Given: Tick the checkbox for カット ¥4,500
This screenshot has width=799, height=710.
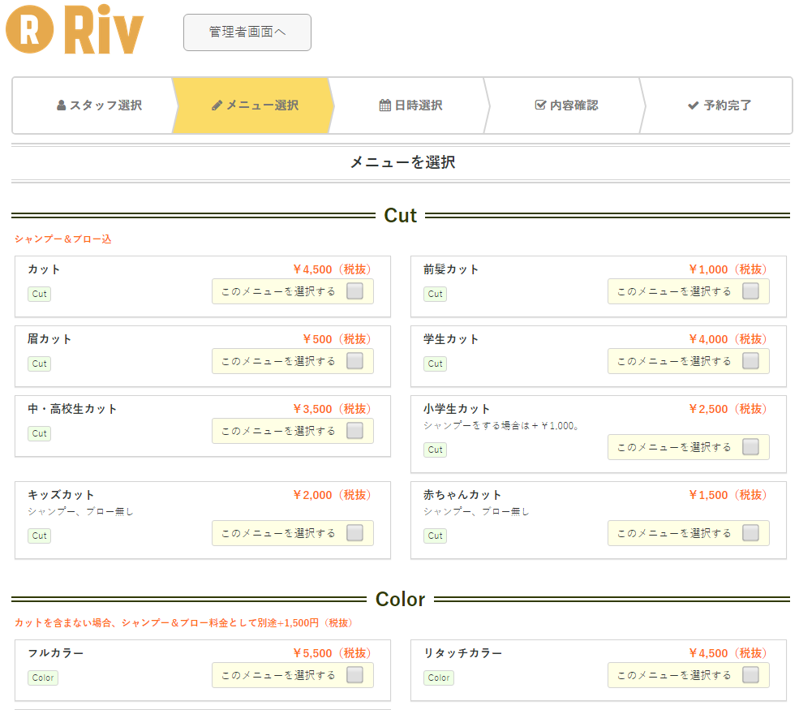Looking at the screenshot, I should pyautogui.click(x=354, y=291).
